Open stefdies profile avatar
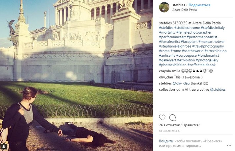Viewport: 235px width, 151px height. (164, 7)
